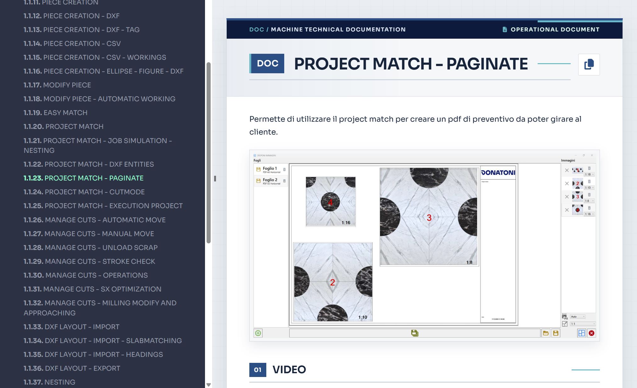Click the Machine Technical Documentation breadcrumb text
This screenshot has width=637, height=388.
tap(338, 30)
